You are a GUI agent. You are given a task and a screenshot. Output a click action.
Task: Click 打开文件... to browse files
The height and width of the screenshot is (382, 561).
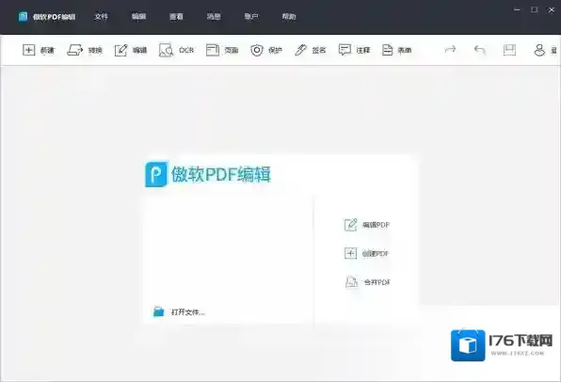coord(179,311)
